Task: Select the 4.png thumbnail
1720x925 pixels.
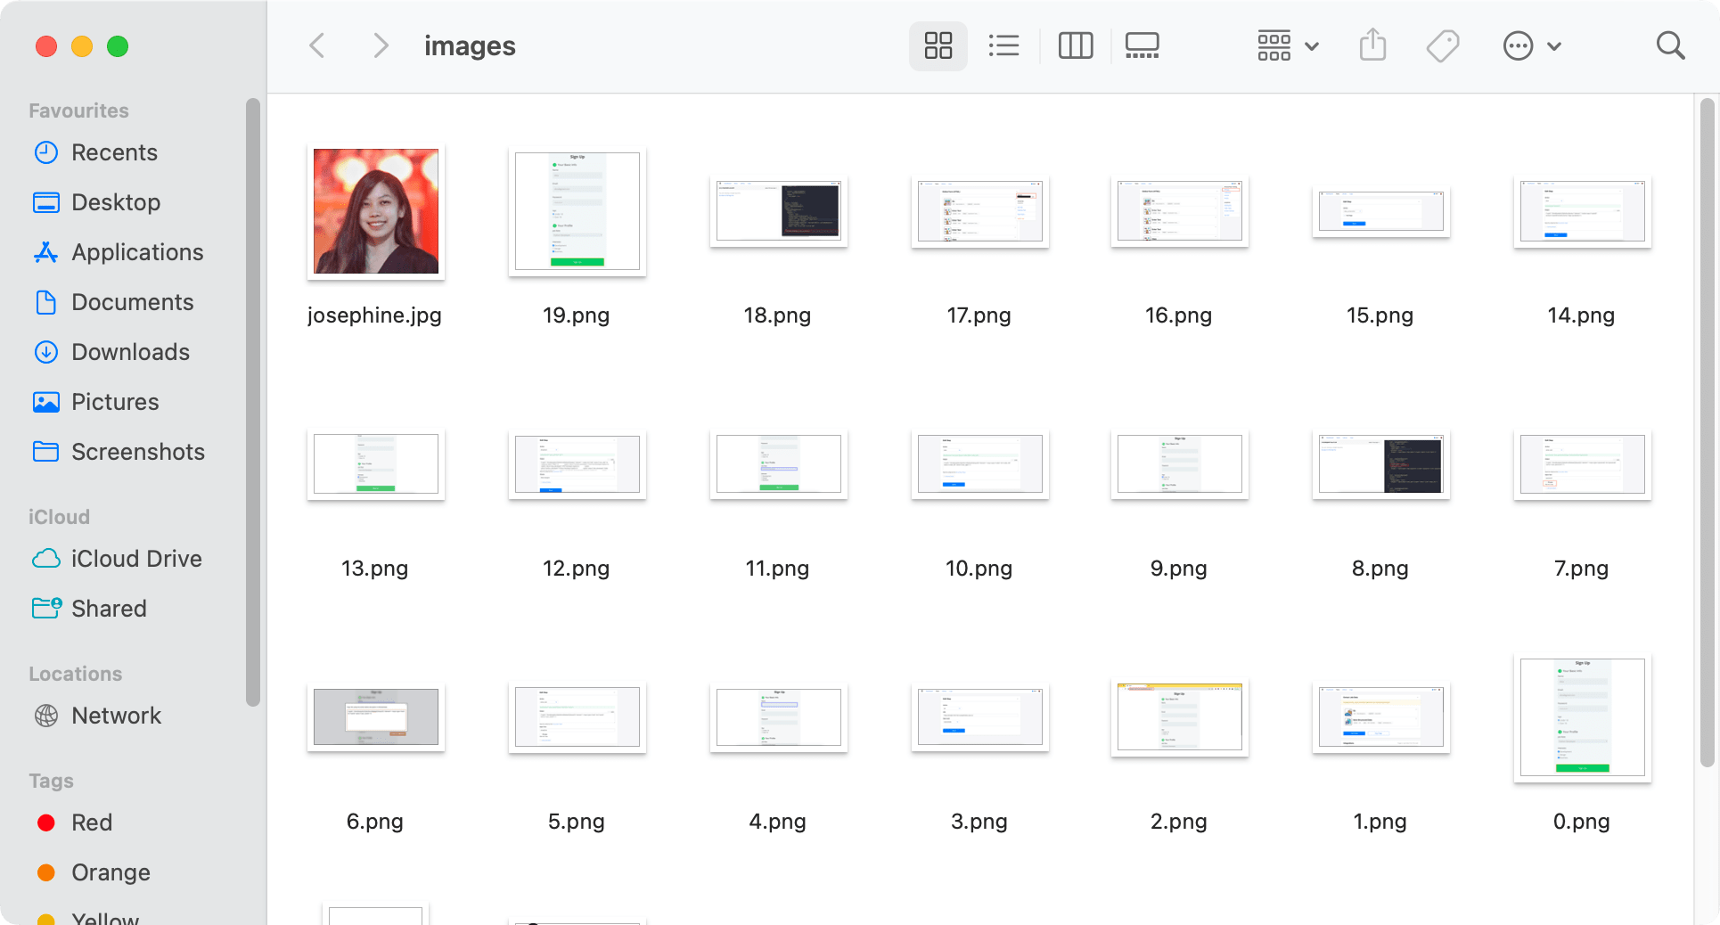Action: tap(779, 717)
